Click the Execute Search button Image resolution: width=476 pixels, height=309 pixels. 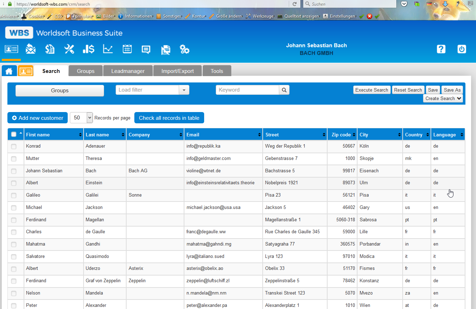(x=372, y=90)
